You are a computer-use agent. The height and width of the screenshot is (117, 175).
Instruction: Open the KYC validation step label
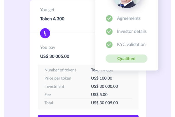click(131, 44)
